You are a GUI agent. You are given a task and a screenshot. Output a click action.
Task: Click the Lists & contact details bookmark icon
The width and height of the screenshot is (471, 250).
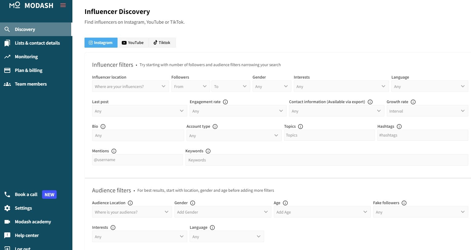point(8,43)
